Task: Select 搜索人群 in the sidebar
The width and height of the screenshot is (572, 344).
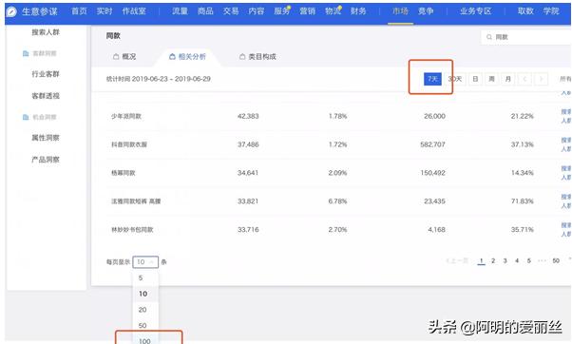Action: tap(46, 32)
